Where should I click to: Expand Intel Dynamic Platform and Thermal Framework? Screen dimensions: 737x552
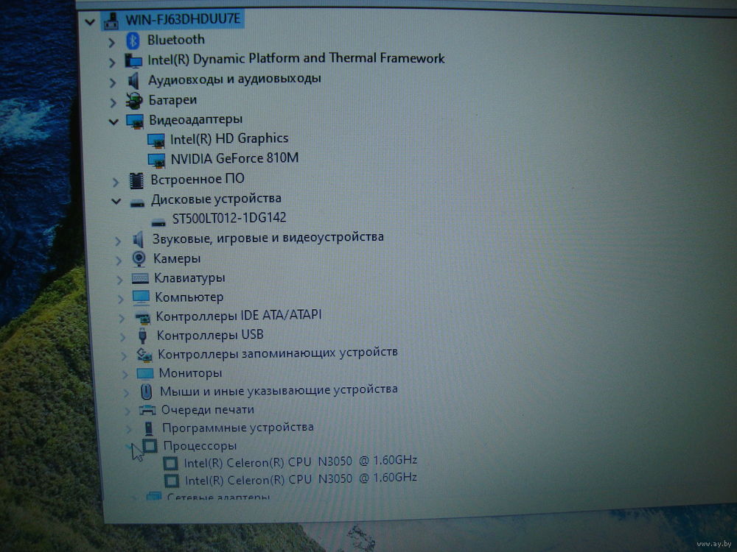(112, 63)
